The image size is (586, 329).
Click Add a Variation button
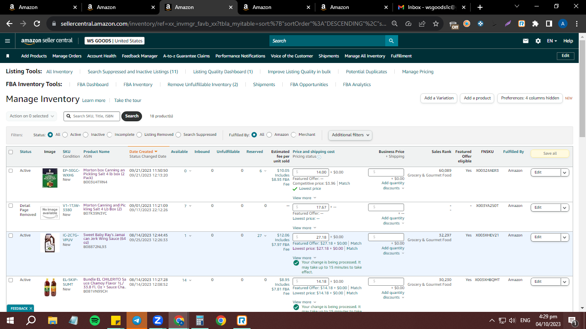(439, 98)
